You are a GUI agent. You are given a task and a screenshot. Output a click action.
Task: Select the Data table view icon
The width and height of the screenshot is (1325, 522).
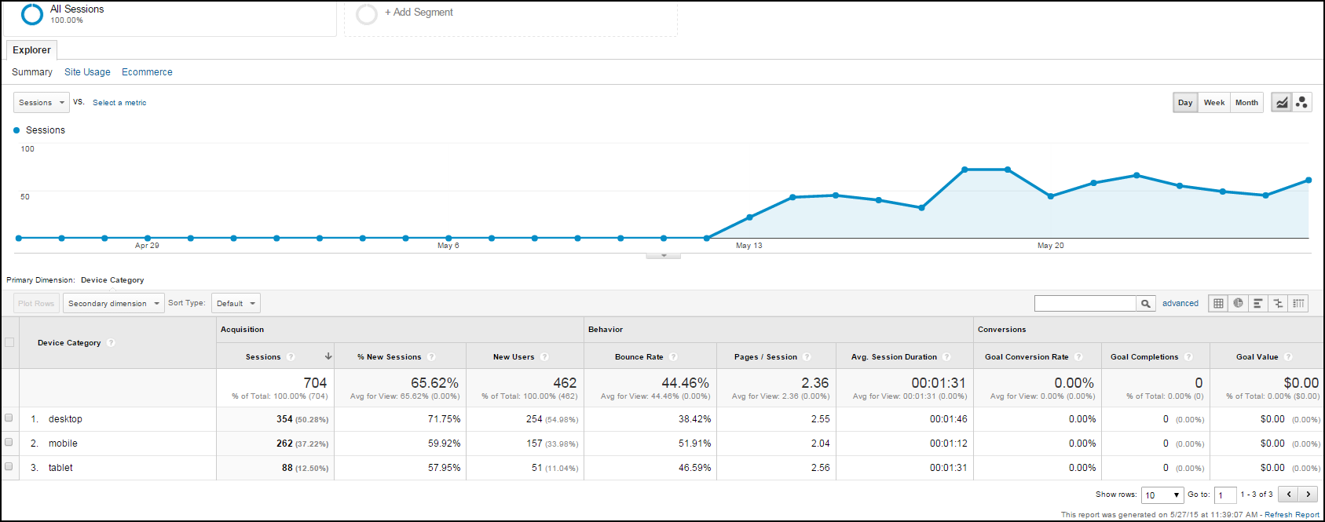1218,304
